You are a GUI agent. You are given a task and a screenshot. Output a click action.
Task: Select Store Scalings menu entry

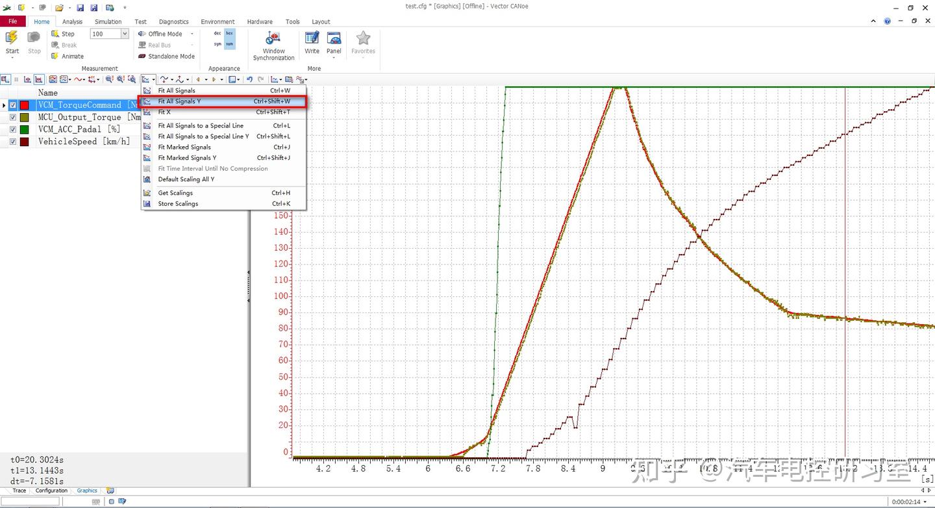(223, 204)
